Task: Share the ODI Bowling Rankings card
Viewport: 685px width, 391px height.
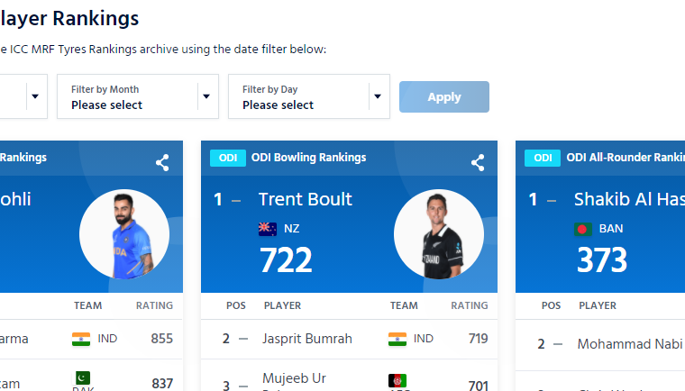Action: coord(478,162)
